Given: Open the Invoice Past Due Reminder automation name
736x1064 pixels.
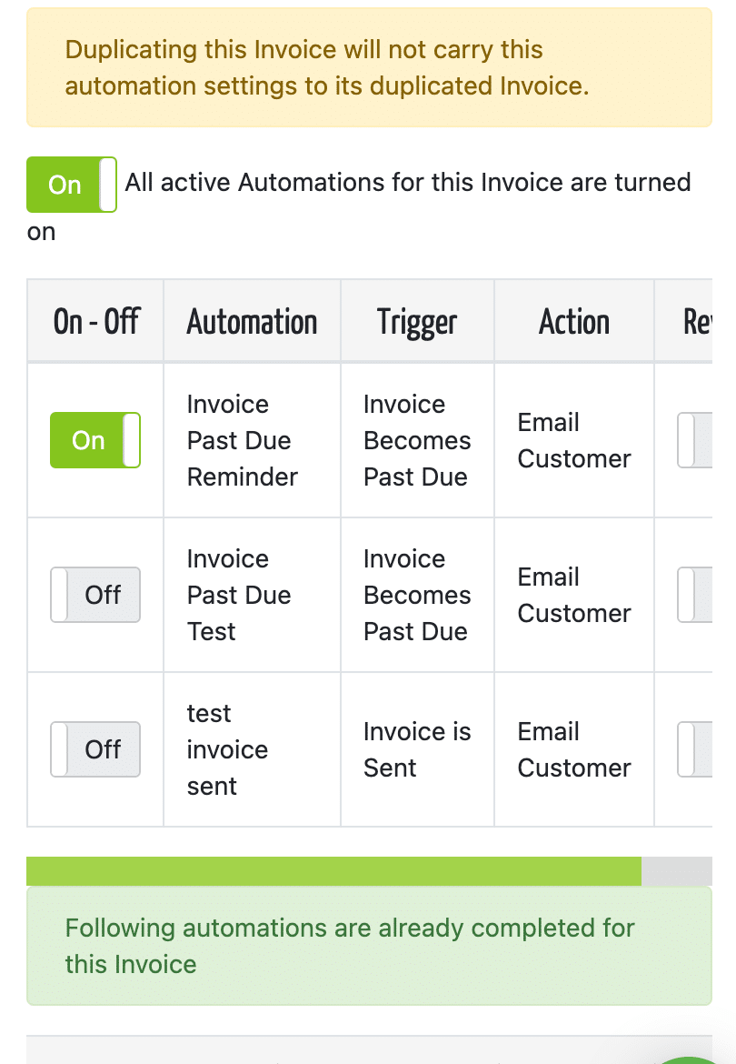Looking at the screenshot, I should tap(242, 440).
